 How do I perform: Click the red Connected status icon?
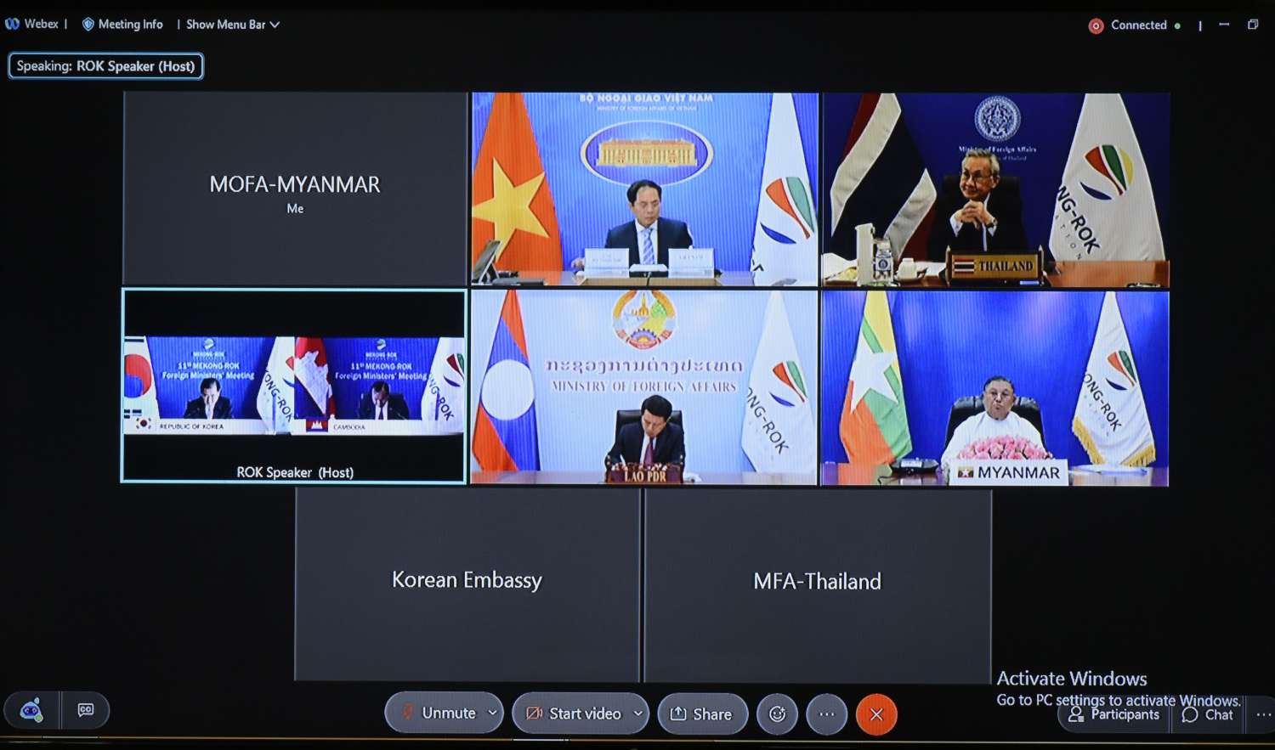point(1096,25)
